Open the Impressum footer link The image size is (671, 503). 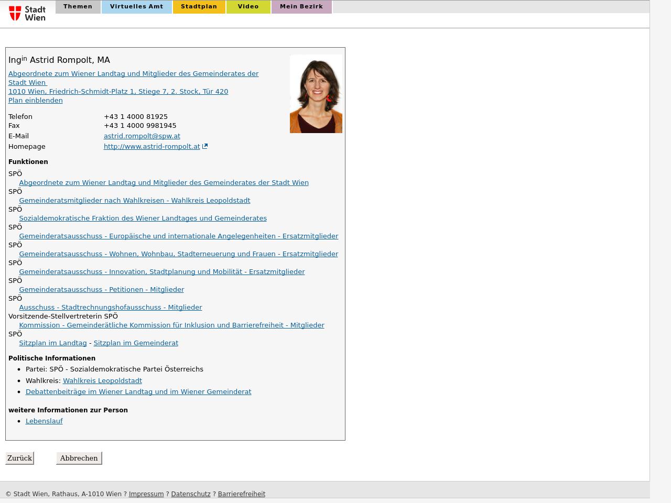click(x=146, y=494)
